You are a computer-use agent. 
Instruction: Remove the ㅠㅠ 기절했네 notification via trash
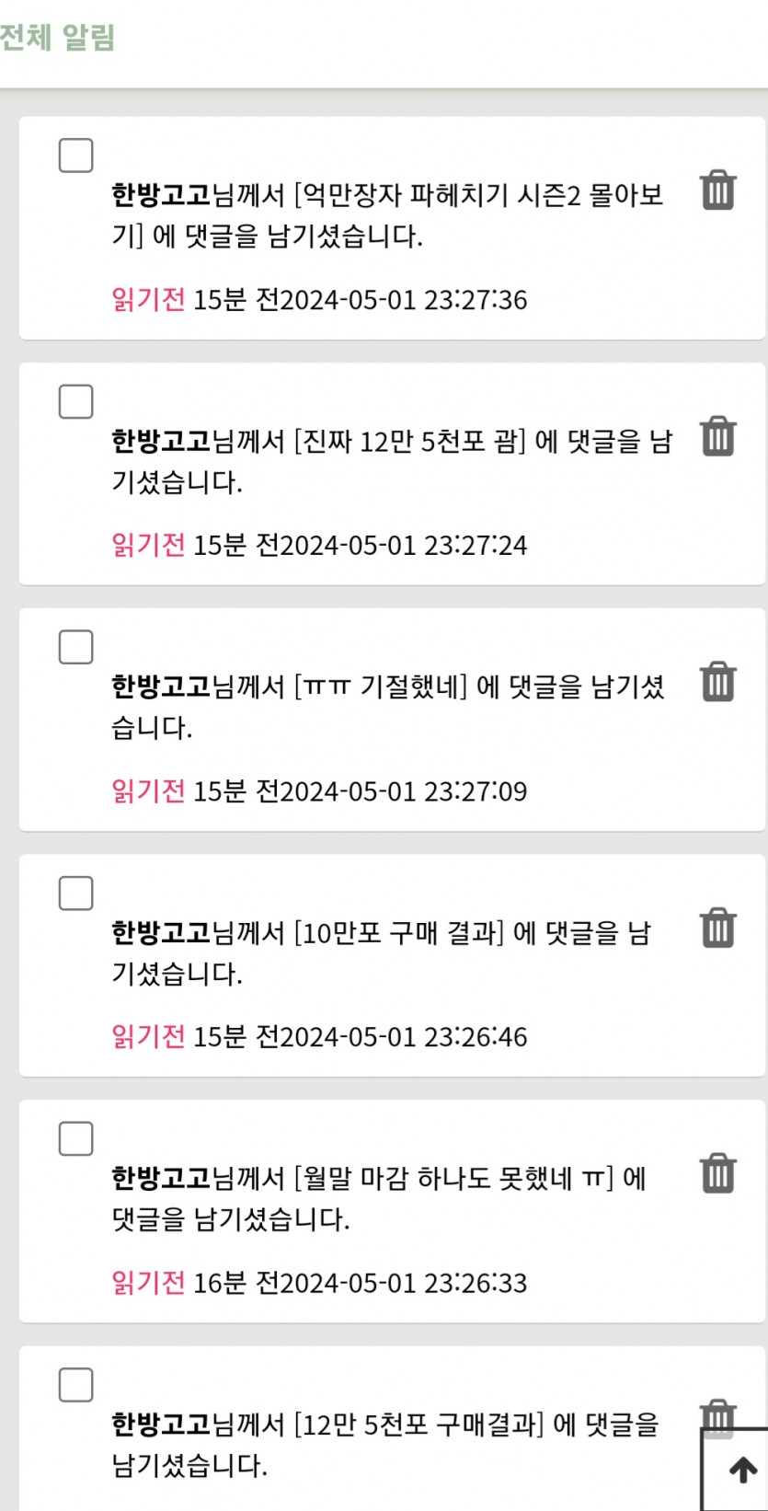point(717,682)
